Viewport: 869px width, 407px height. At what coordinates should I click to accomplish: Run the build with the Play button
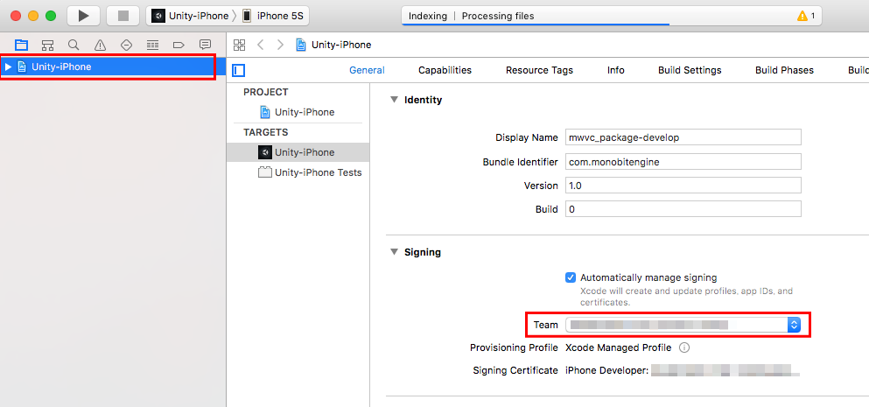pyautogui.click(x=83, y=16)
